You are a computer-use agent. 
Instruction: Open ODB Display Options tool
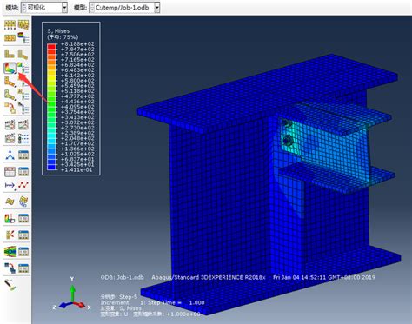[10, 38]
